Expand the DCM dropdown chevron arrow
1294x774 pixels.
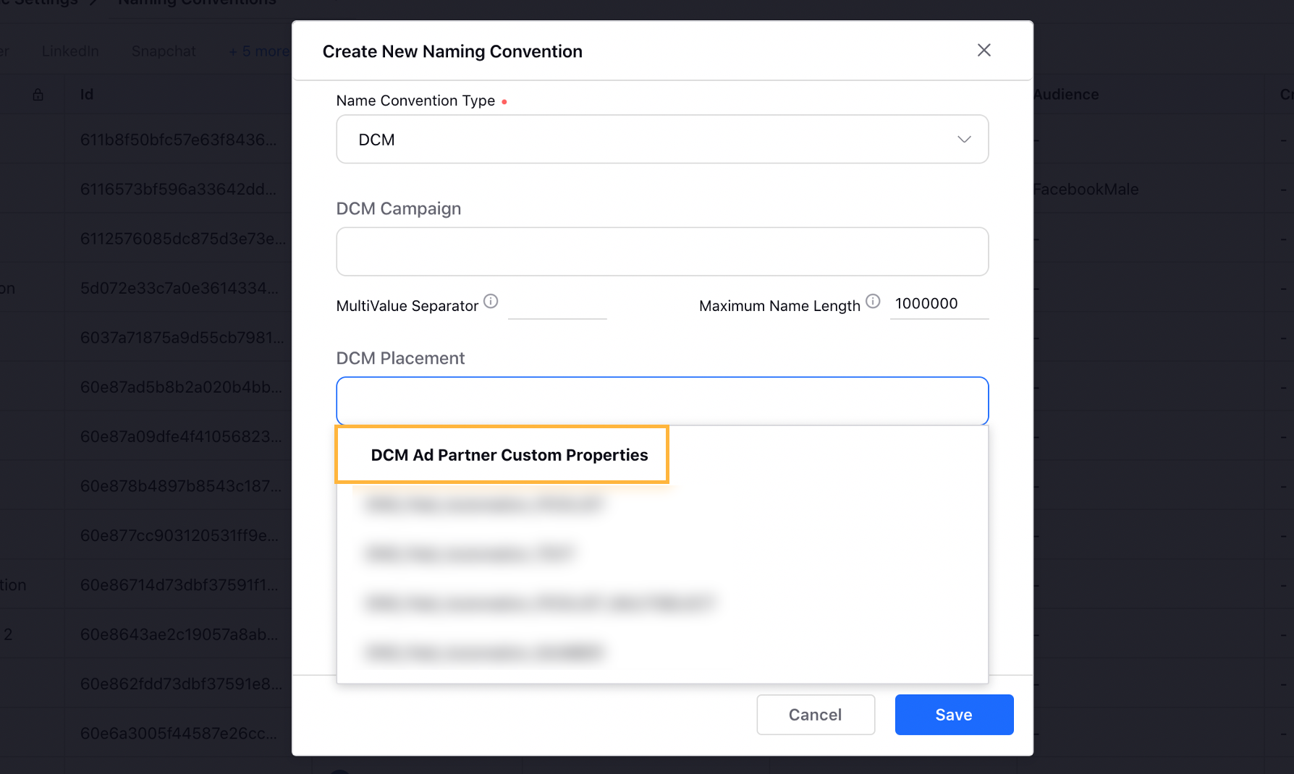tap(964, 139)
